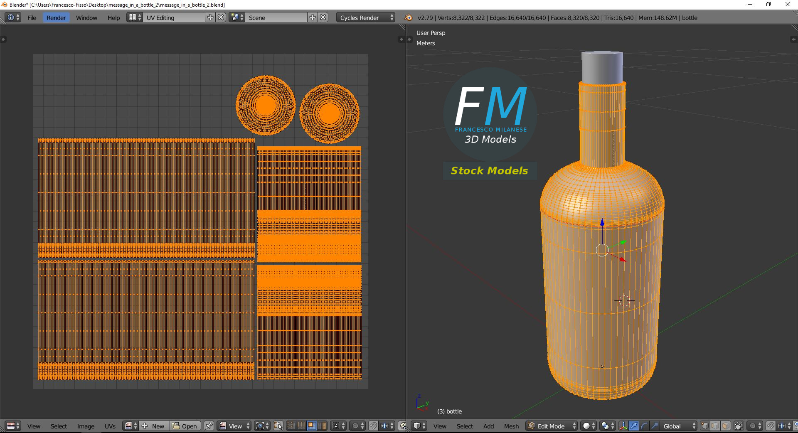Screen dimensions: 798x433
Task: Toggle the pin image button
Action: click(209, 426)
